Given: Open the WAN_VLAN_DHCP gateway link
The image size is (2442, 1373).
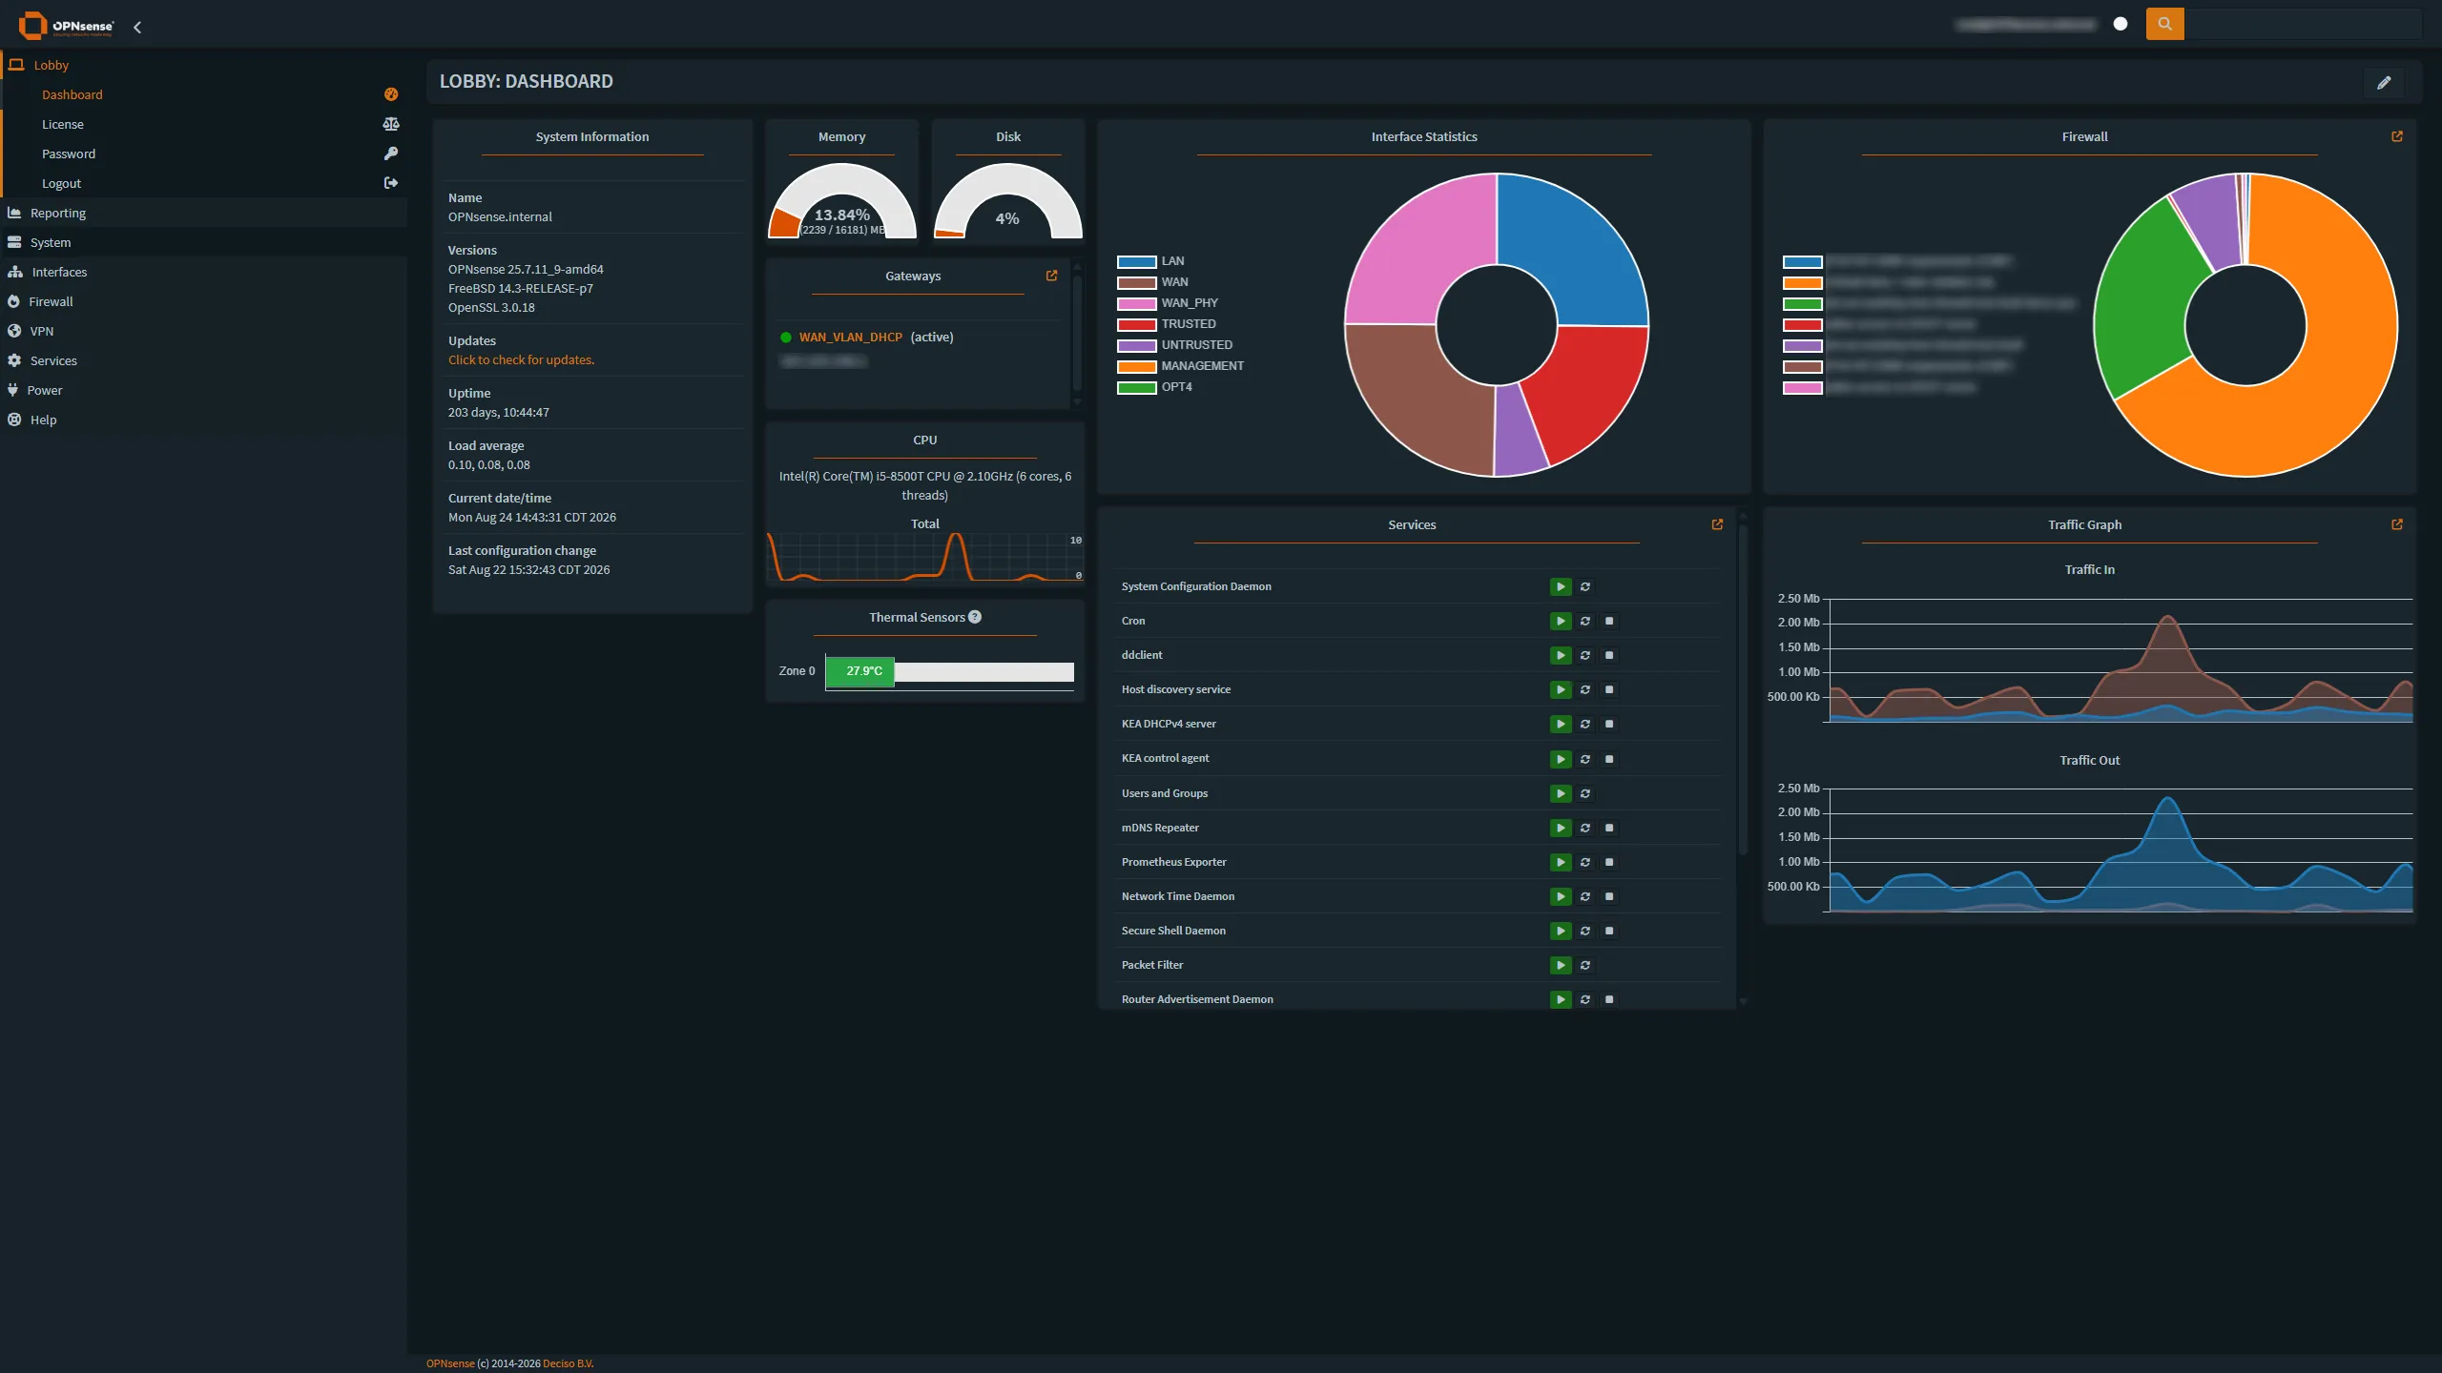Looking at the screenshot, I should pos(850,337).
